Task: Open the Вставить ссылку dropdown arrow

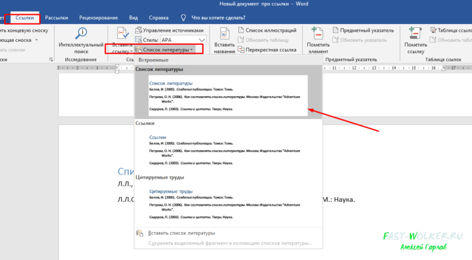Action: [131, 52]
